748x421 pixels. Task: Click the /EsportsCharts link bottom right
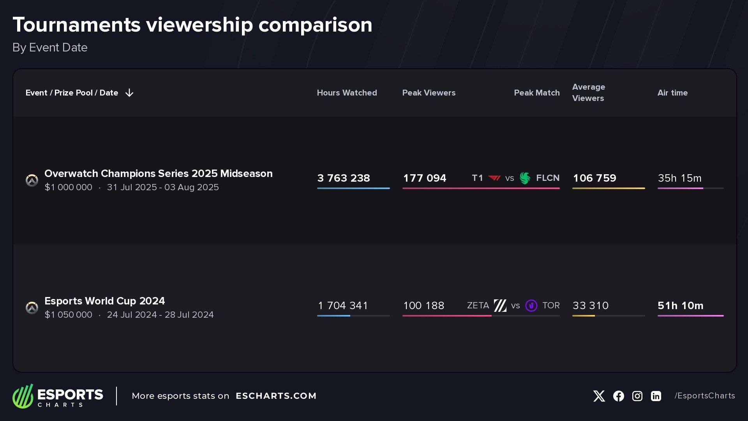point(704,396)
